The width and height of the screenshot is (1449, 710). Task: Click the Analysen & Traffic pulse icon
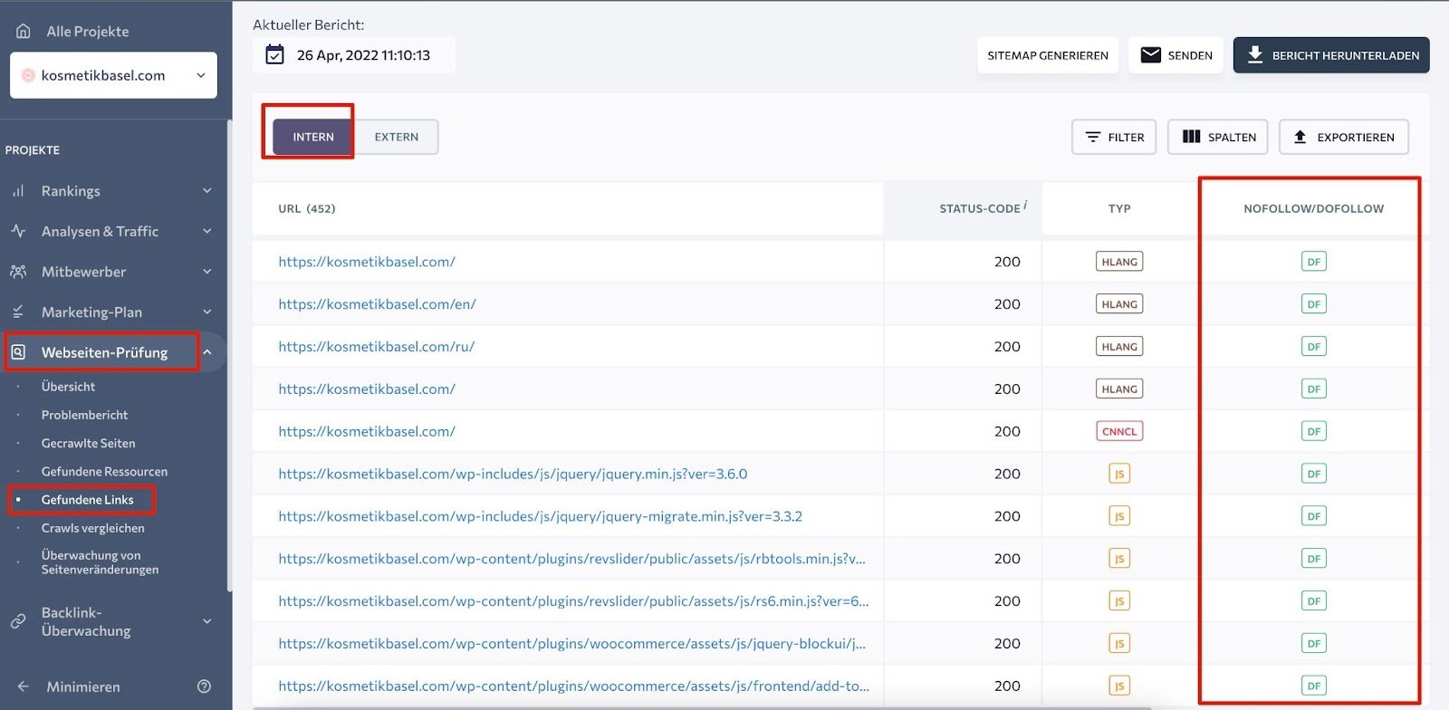pyautogui.click(x=18, y=231)
